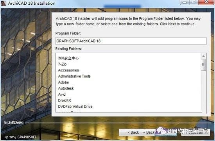This screenshot has width=215, height=141.
Task: Minimize the installation window
Action: pyautogui.click(x=185, y=2)
